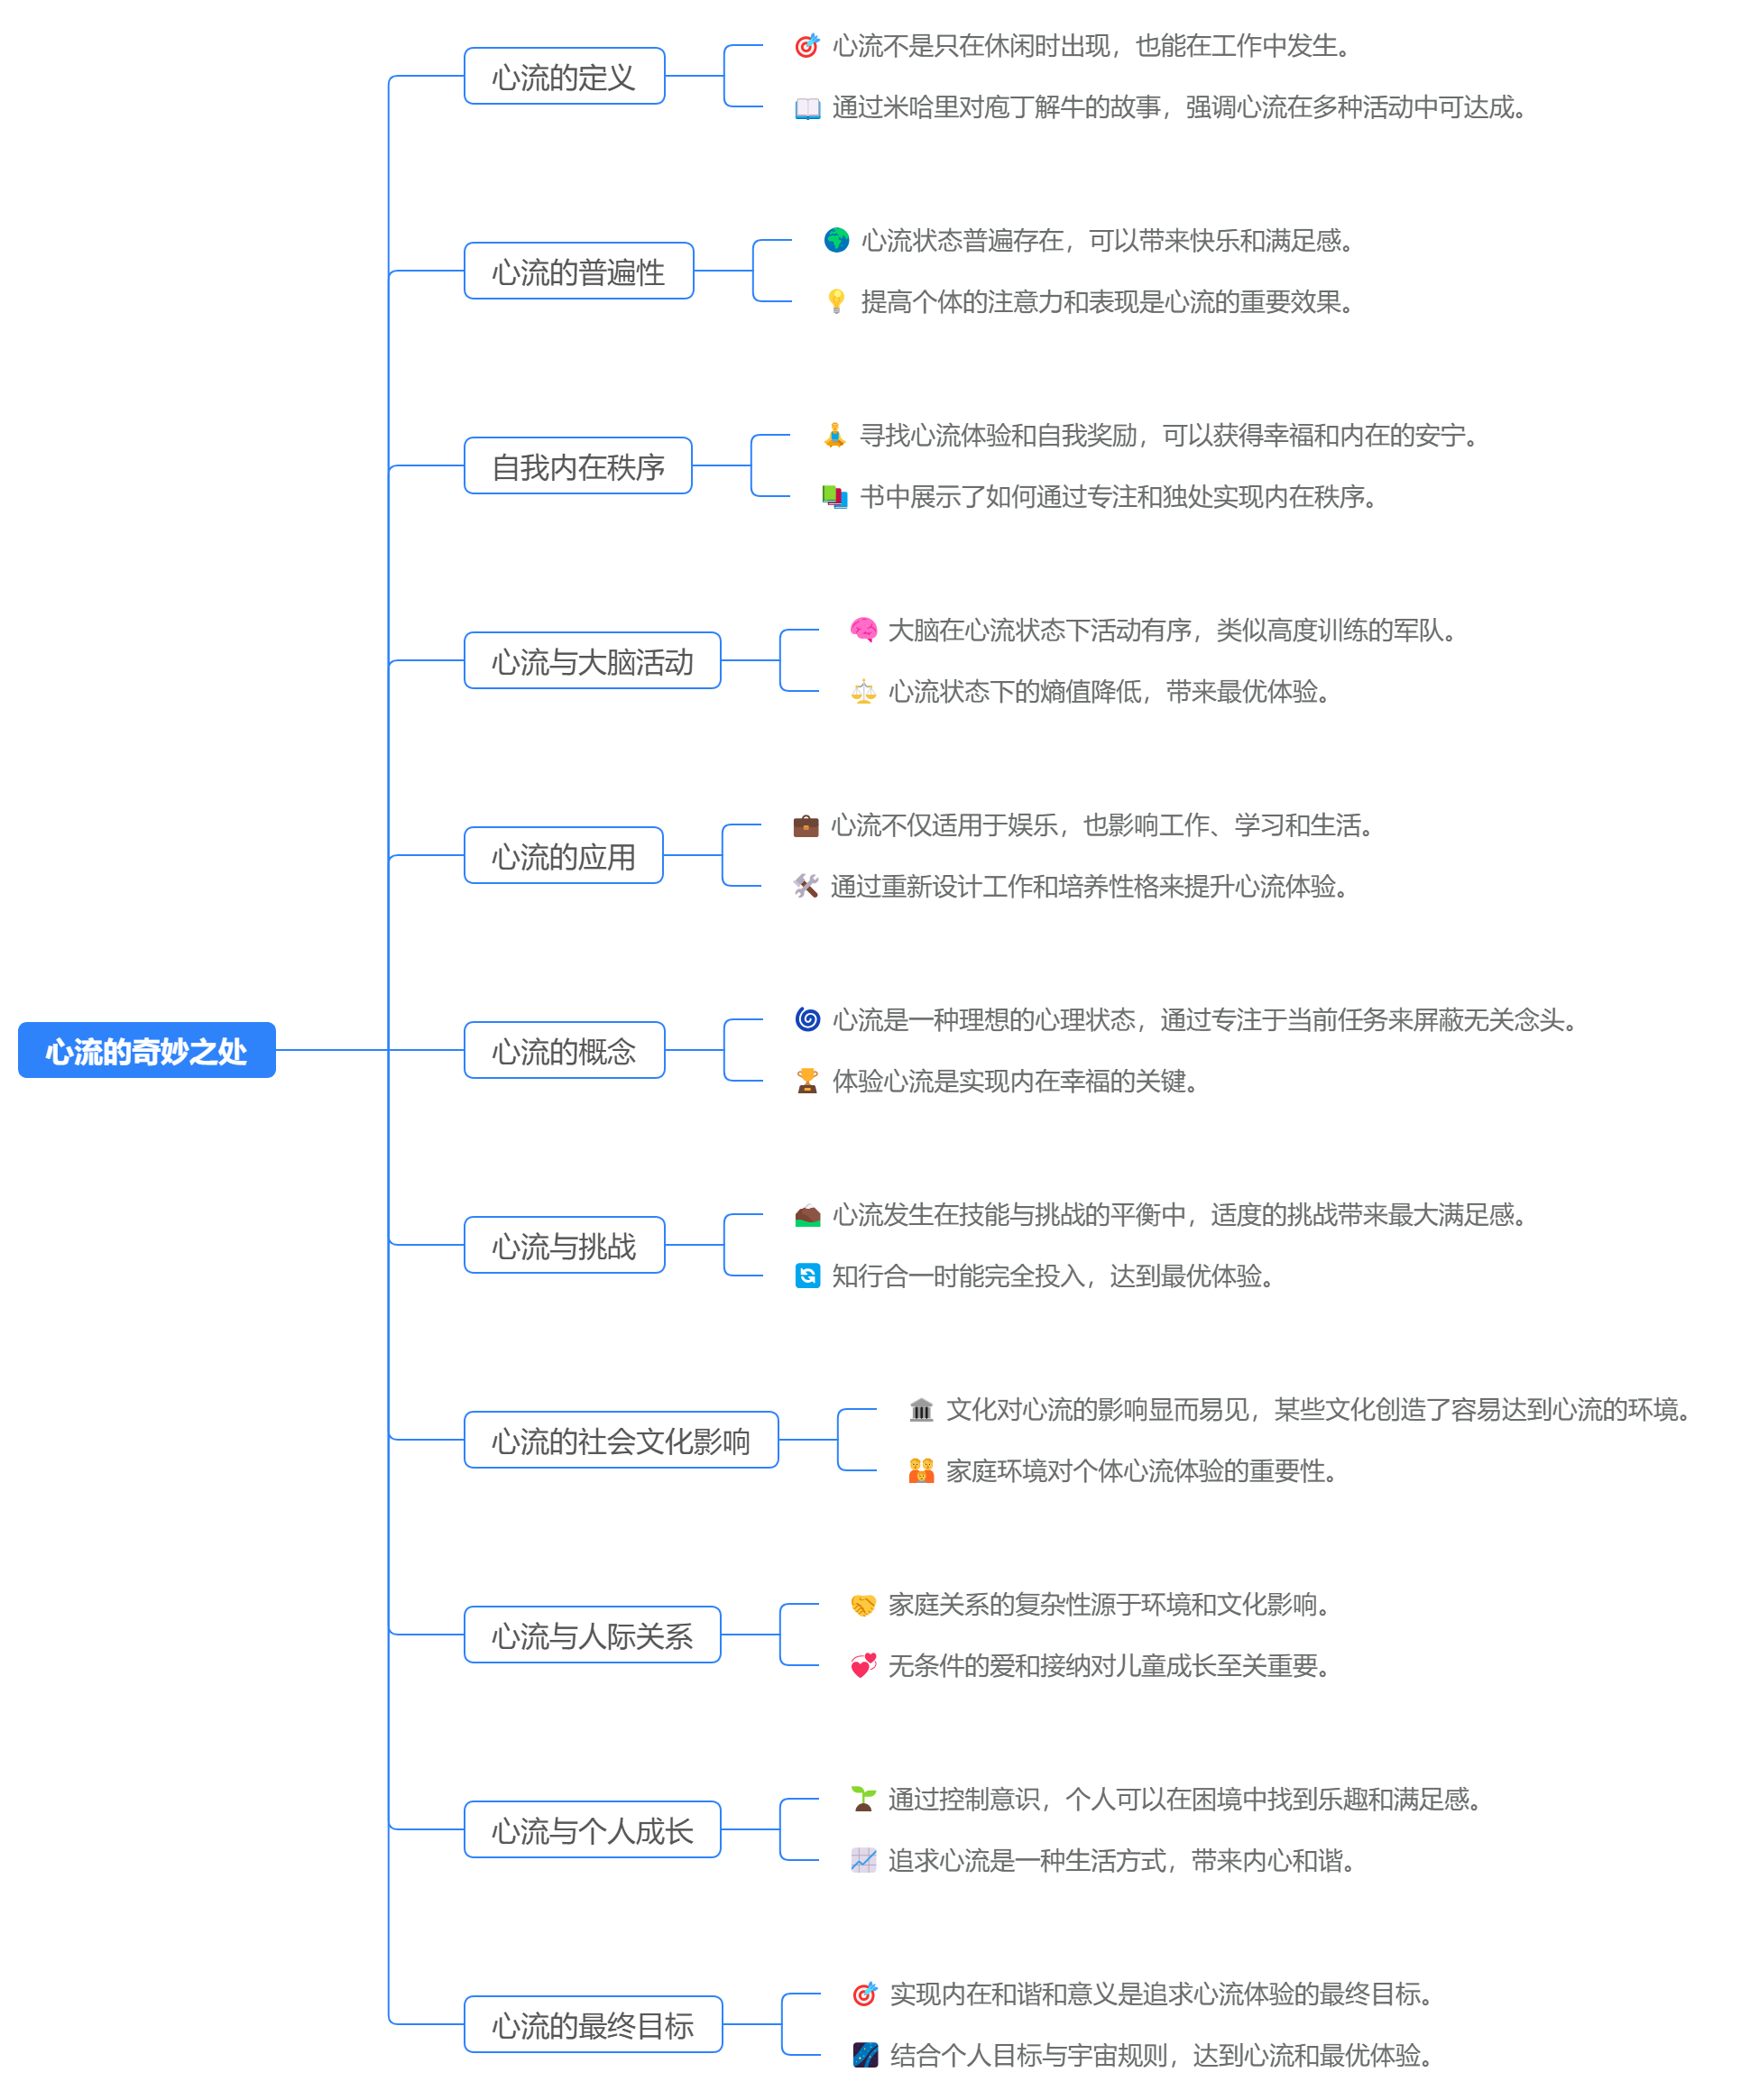Click the handshake emoji icon
This screenshot has width=1750, height=2100.
click(863, 1605)
